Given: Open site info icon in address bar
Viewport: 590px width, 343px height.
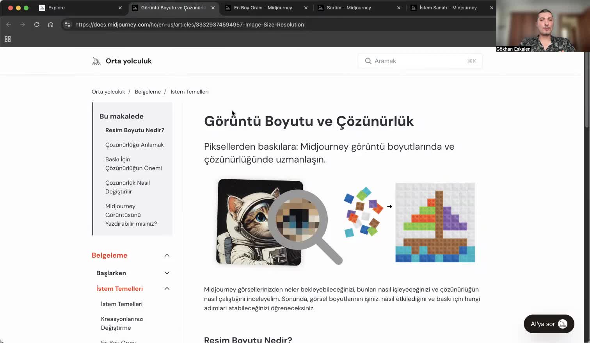Looking at the screenshot, I should click(x=68, y=25).
